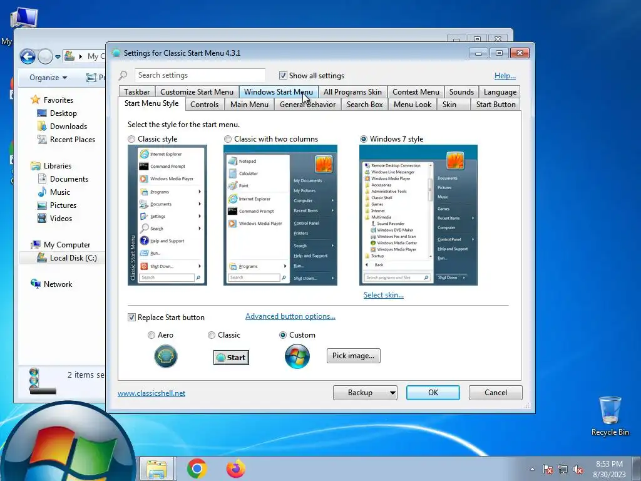Switch to the Context Menu tab
The height and width of the screenshot is (481, 641).
tap(416, 92)
